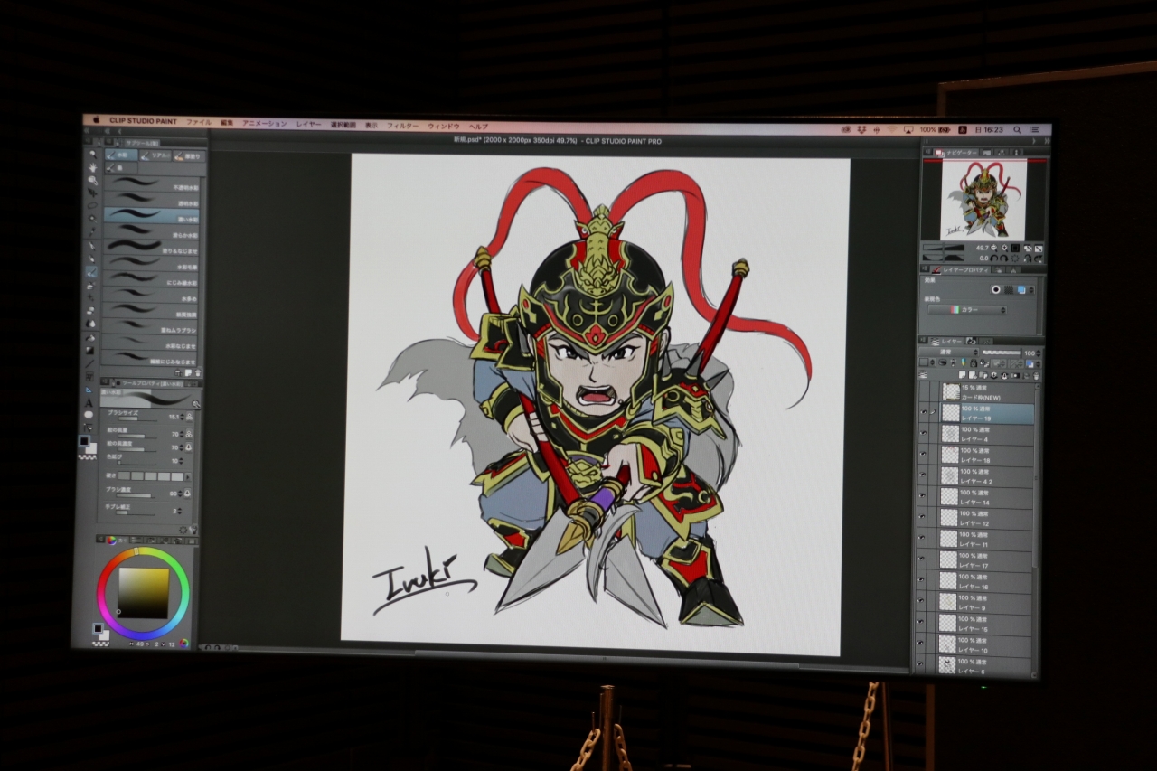Switch to the 厚塗り sub tool group
Image resolution: width=1157 pixels, height=771 pixels.
coord(188,156)
